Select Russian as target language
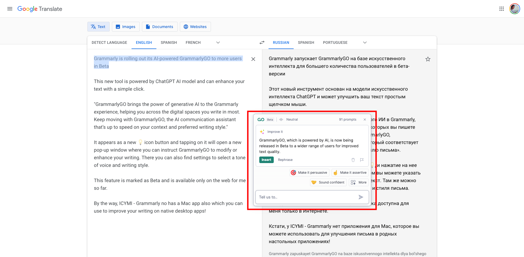Viewport: 524px width, 257px height. pos(281,42)
